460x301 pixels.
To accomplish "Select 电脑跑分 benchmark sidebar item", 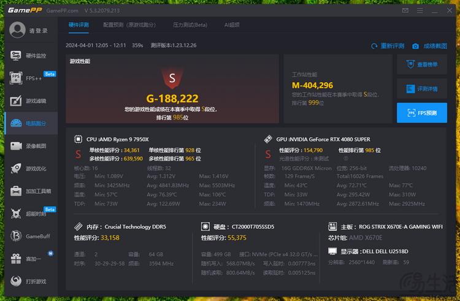I will tap(31, 123).
